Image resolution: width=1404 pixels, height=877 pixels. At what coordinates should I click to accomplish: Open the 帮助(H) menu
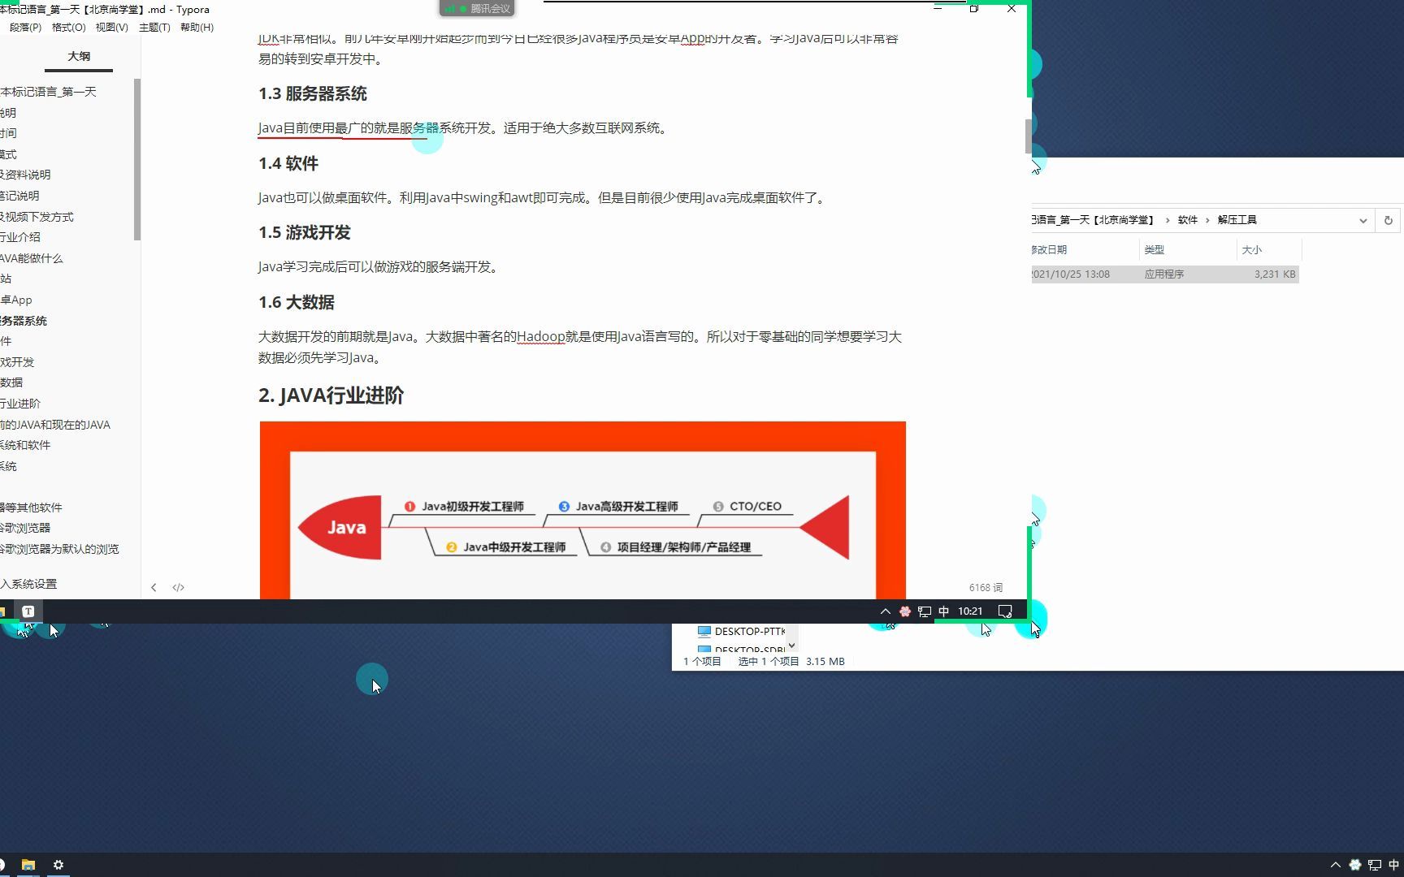click(197, 27)
